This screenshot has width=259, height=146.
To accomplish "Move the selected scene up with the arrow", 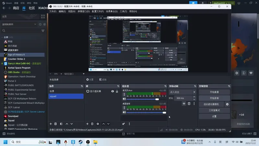I will tap(67, 124).
